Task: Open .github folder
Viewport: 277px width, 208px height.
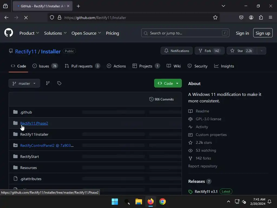Action: (26, 112)
